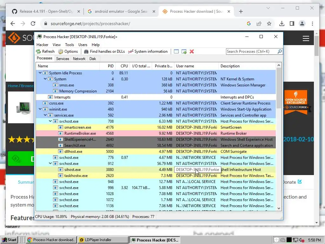Screen dimensions: 325x244
Task: Click the Windows Start button
Action: [x=9, y=240]
